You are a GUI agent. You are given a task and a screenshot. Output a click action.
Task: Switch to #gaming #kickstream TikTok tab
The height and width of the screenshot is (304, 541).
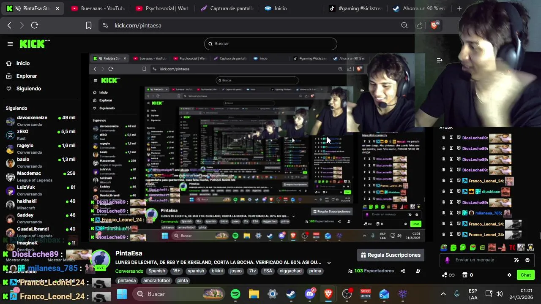[x=356, y=8]
